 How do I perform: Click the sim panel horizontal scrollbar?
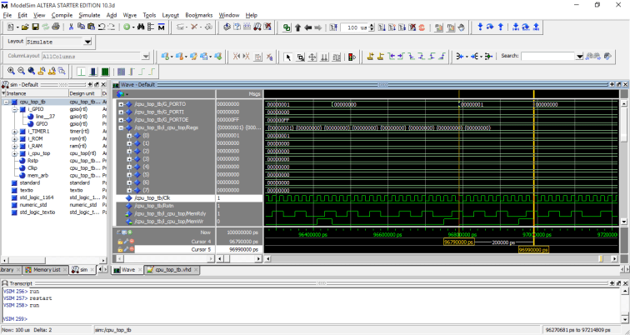[54, 260]
